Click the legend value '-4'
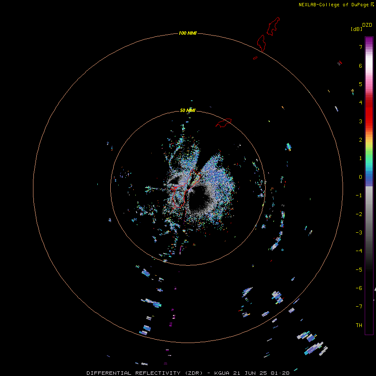 click(359, 251)
